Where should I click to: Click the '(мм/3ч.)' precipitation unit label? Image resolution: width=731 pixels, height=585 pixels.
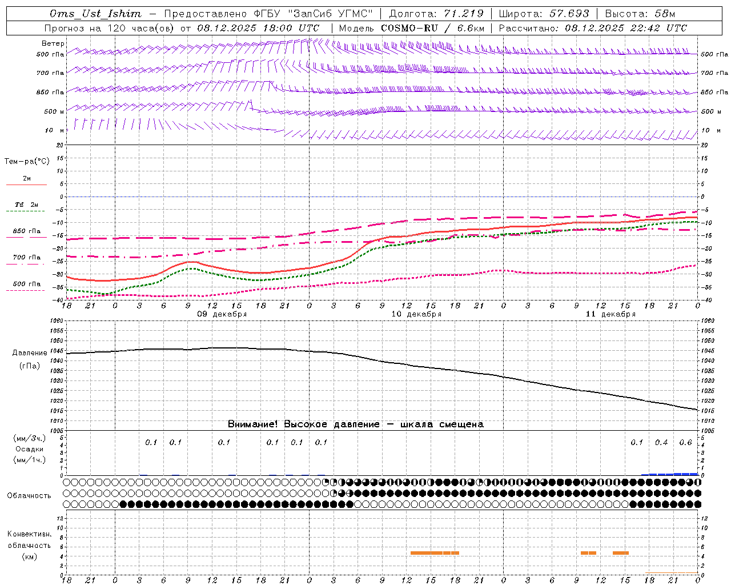30,438
